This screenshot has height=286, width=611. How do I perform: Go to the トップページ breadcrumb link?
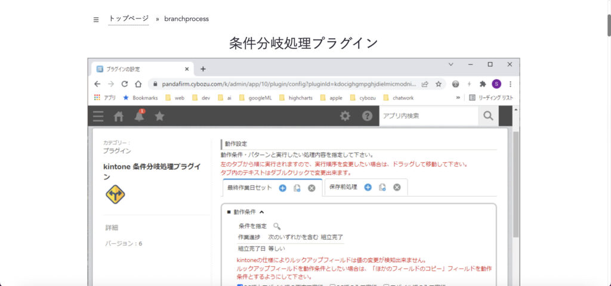(x=129, y=18)
